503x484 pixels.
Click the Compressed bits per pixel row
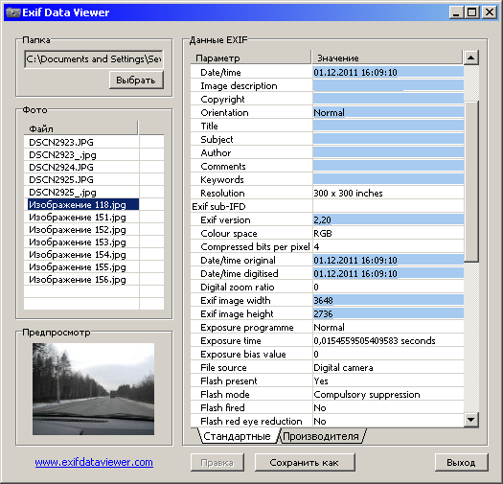pyautogui.click(x=328, y=247)
